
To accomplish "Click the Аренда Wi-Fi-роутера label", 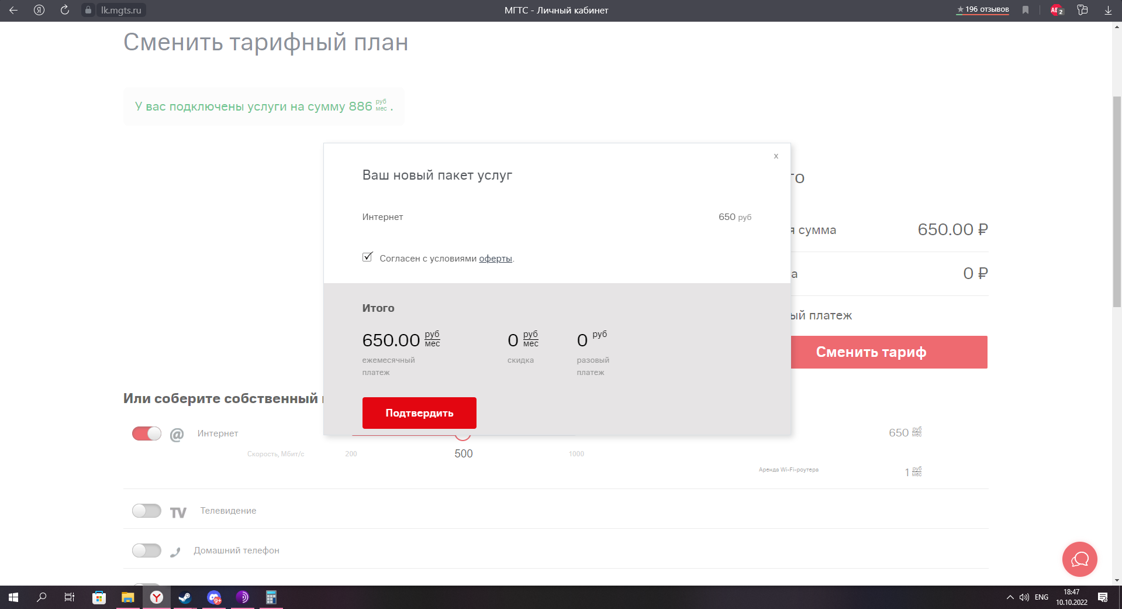I will 789,470.
